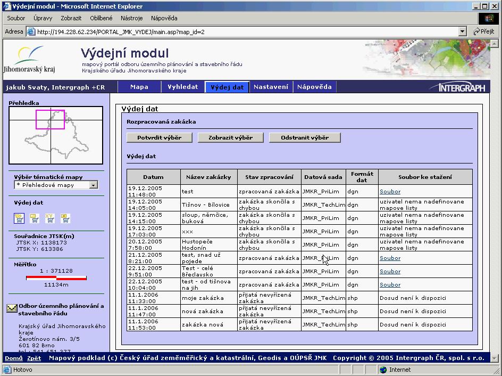
Task: Click the Název zakázky column header
Action: [209, 177]
